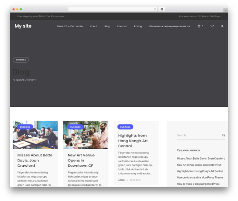
Task: Submit the sidebar search magnifier
Action: (x=224, y=135)
